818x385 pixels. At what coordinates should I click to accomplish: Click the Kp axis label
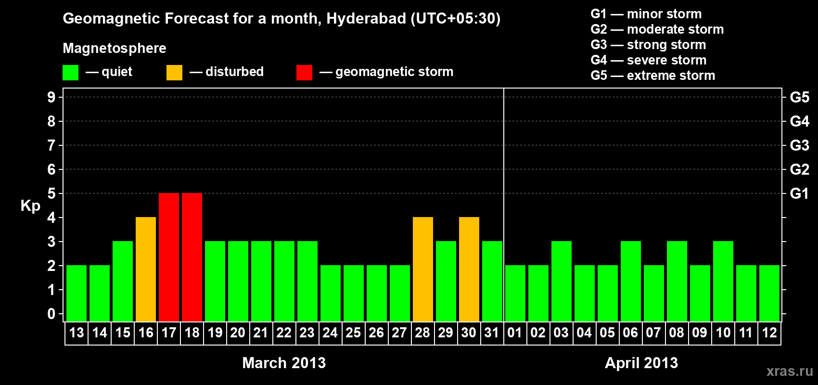tap(30, 206)
